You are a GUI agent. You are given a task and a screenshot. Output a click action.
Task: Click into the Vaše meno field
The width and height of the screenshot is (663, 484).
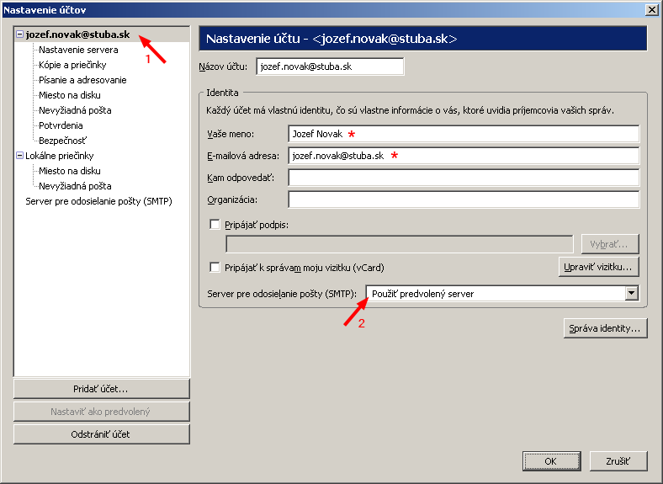(x=463, y=134)
